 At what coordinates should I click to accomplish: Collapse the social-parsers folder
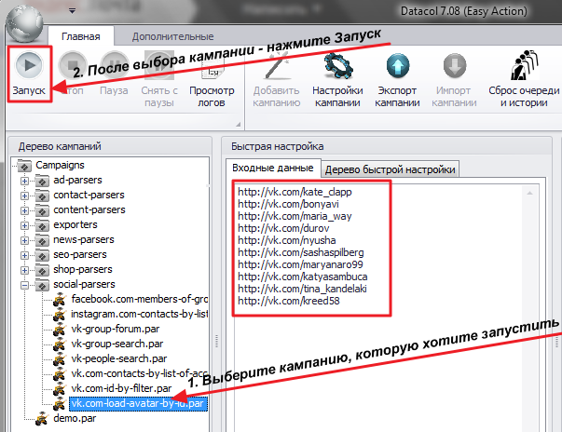pyautogui.click(x=24, y=285)
